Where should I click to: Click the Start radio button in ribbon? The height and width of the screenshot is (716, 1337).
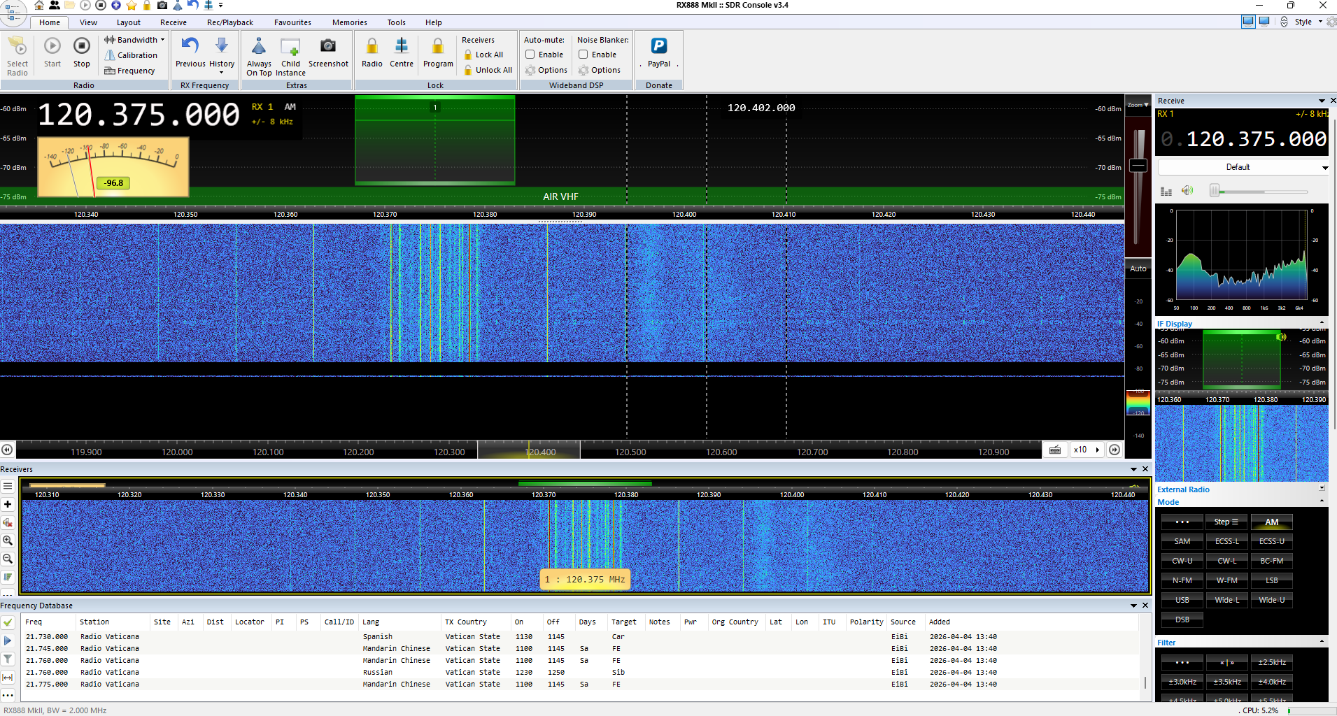click(x=52, y=53)
